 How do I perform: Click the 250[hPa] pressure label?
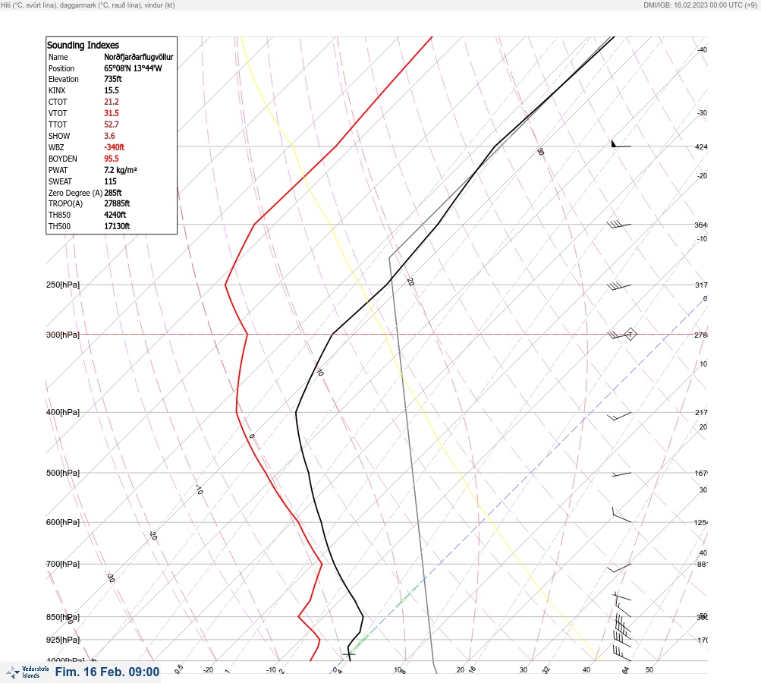coord(63,285)
